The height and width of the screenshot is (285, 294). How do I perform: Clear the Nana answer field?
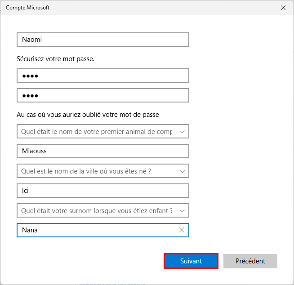pos(181,230)
